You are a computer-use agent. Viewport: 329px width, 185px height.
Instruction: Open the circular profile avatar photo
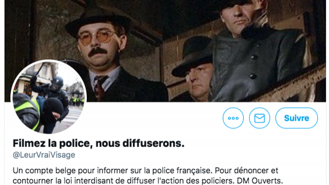point(48,97)
